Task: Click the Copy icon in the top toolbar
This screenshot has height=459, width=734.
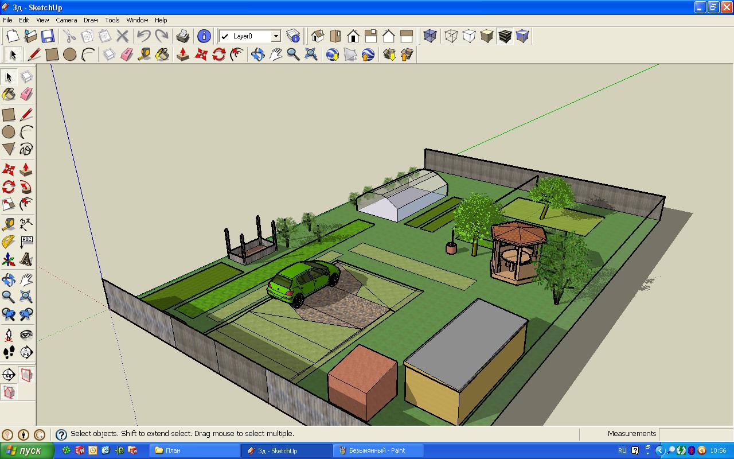Action: [x=87, y=36]
